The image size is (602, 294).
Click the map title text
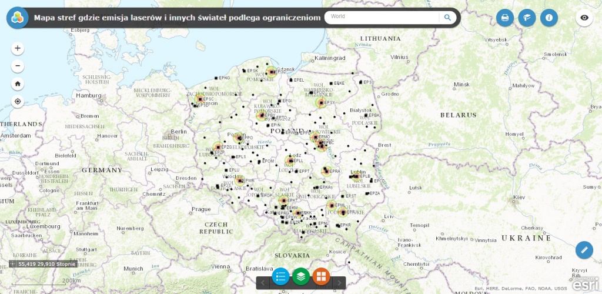click(x=177, y=18)
